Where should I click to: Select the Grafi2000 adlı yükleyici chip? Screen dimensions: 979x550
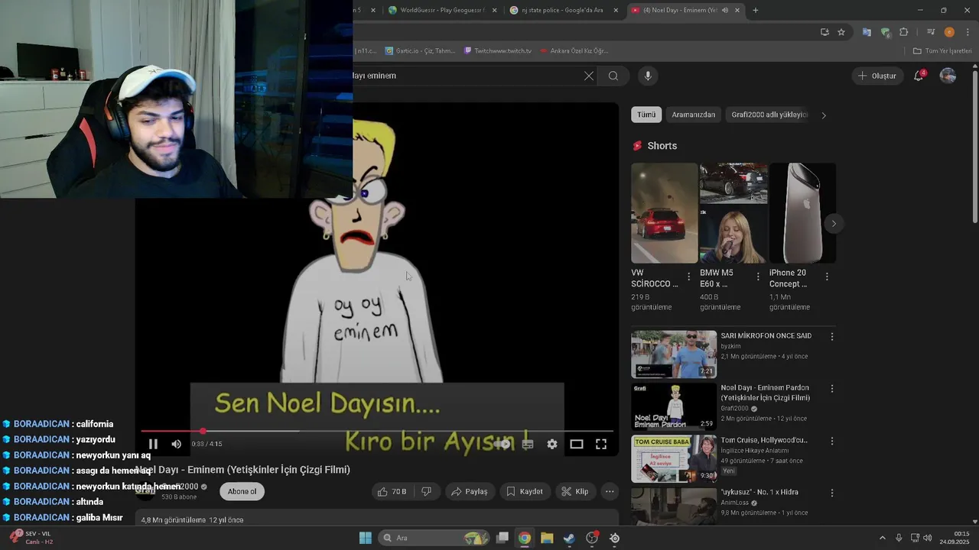tap(769, 115)
